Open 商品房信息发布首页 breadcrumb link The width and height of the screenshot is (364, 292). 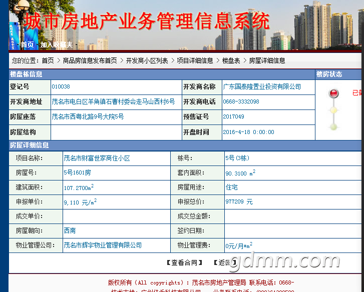pyautogui.click(x=90, y=60)
